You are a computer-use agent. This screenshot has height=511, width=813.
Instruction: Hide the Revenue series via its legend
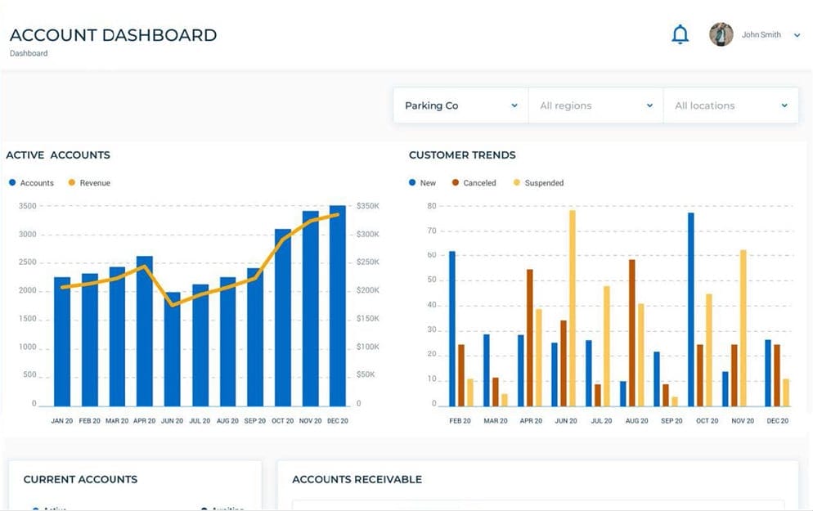click(89, 183)
